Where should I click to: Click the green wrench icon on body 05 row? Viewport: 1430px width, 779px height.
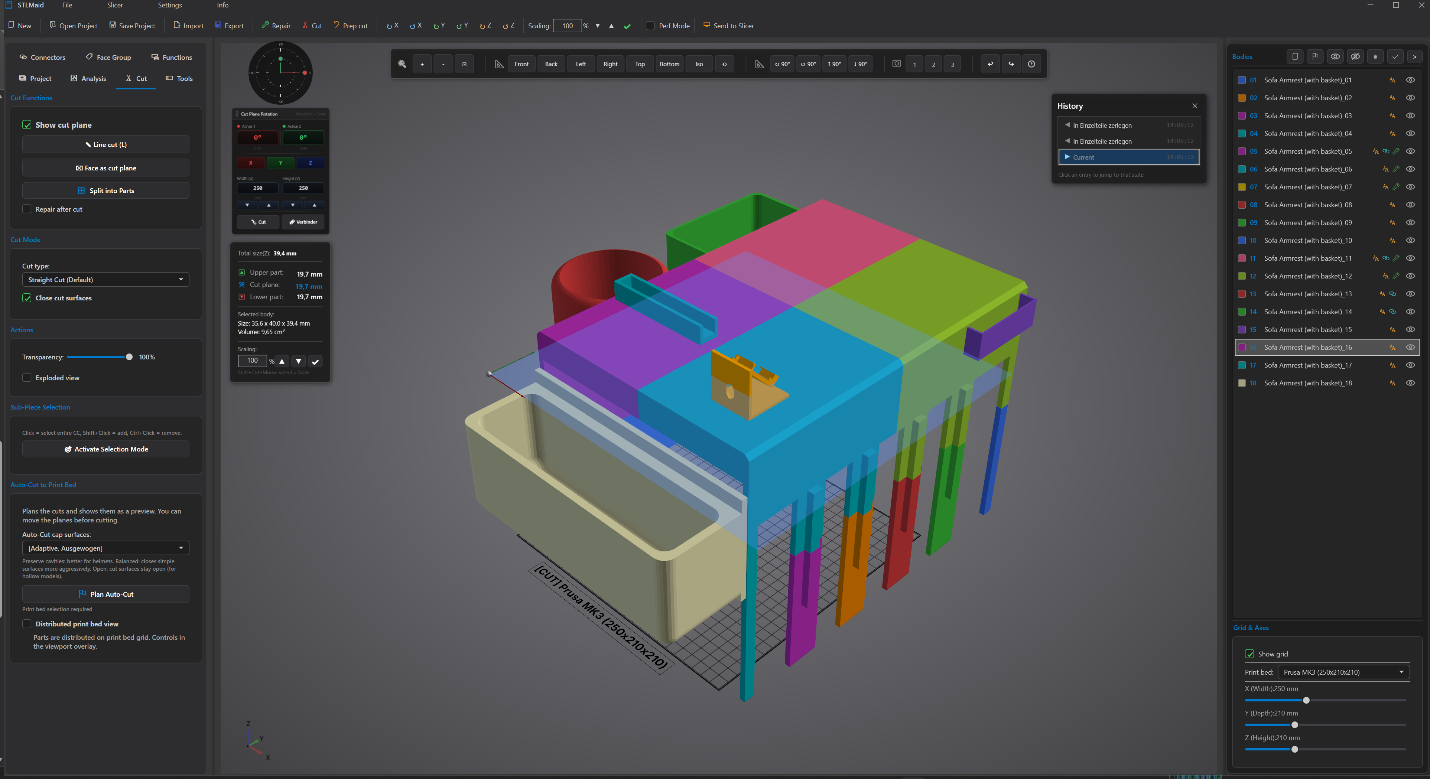tap(1396, 151)
